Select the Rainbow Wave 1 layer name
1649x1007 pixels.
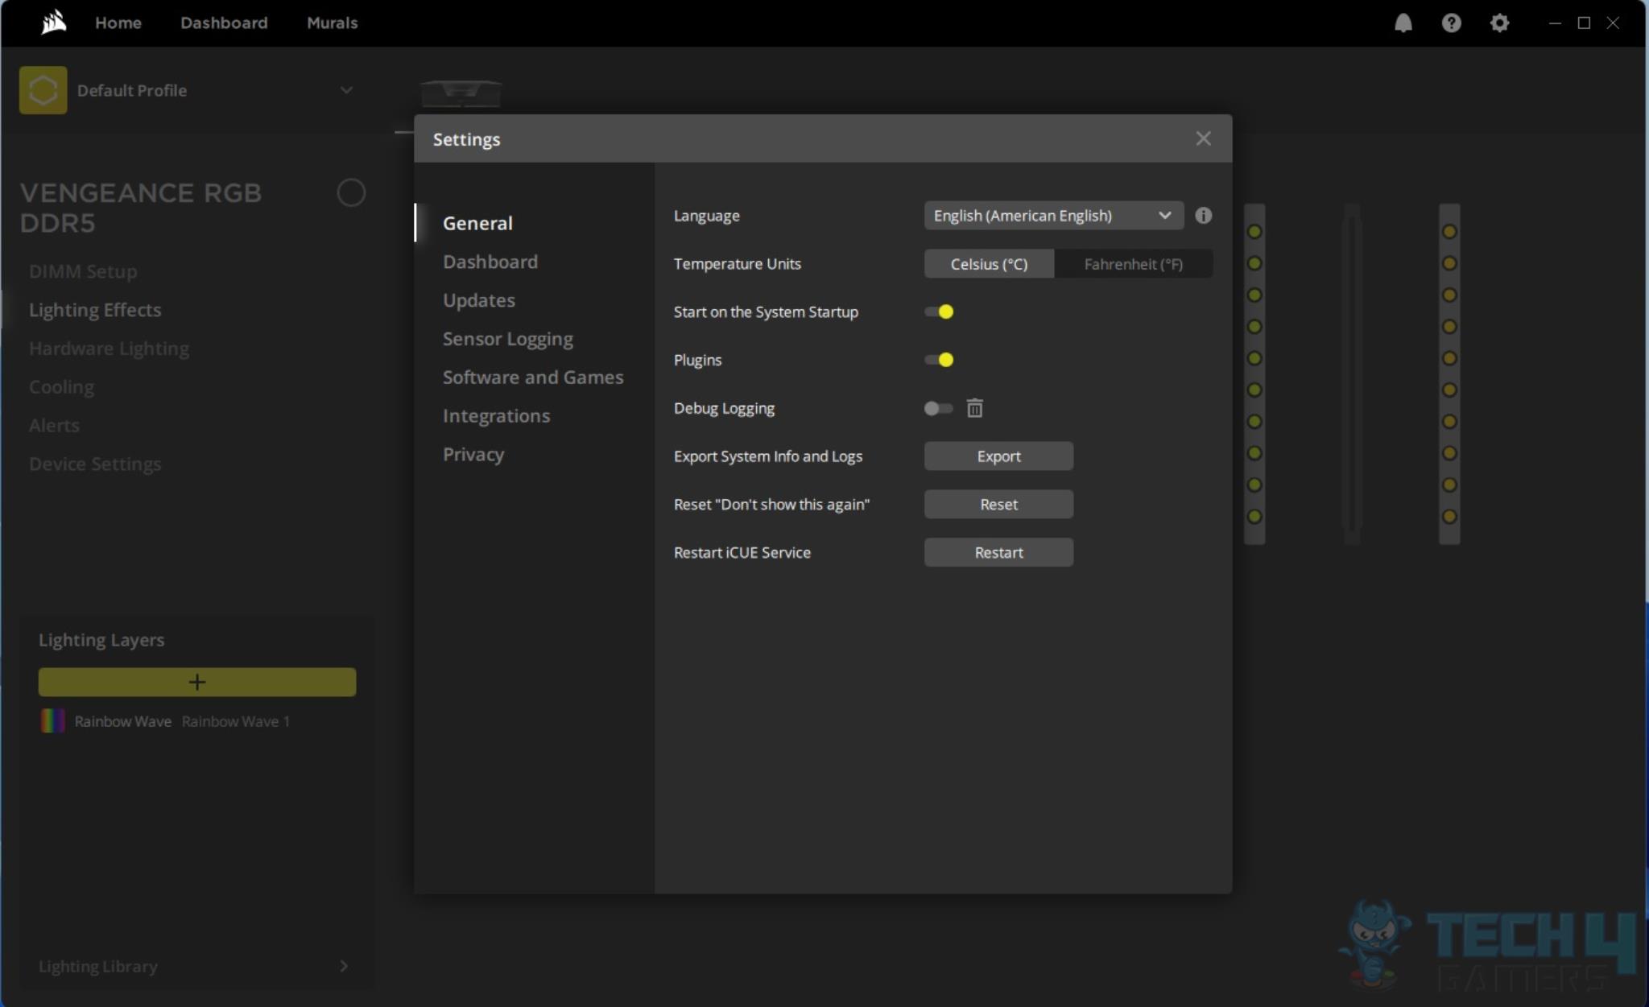click(x=235, y=721)
